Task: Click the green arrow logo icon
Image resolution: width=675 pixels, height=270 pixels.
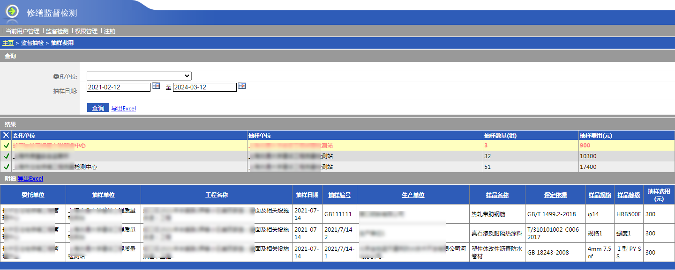Action: [12, 11]
